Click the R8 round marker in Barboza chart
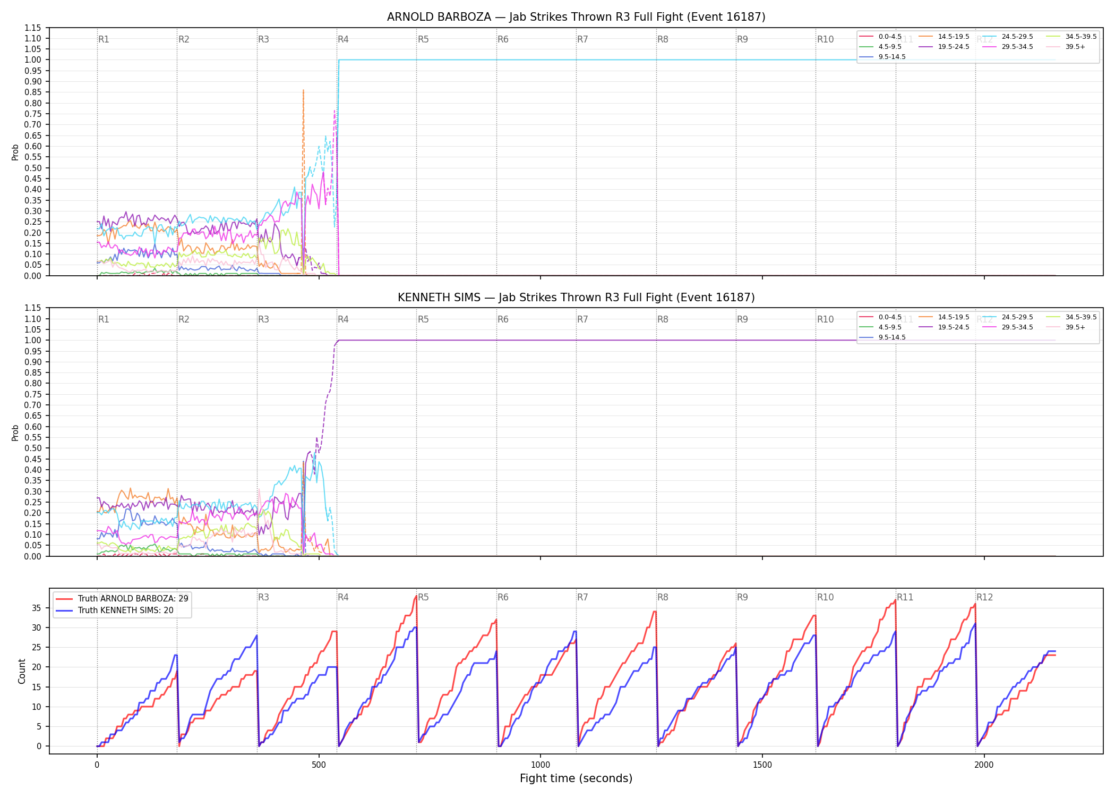This screenshot has height=797, width=1115. coord(663,39)
